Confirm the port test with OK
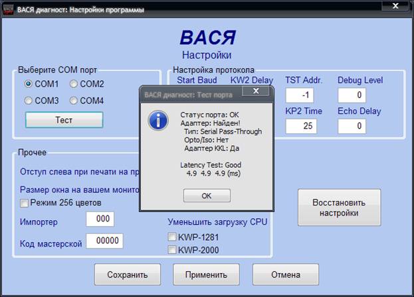Screen dimensions: 414x297 207,196
